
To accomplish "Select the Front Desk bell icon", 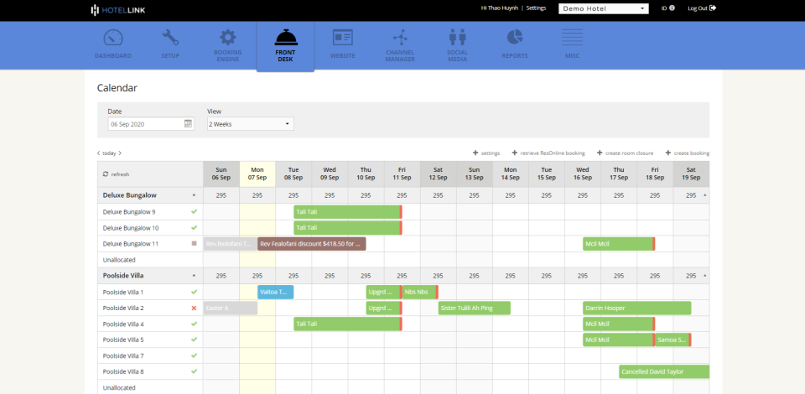I will tap(286, 38).
